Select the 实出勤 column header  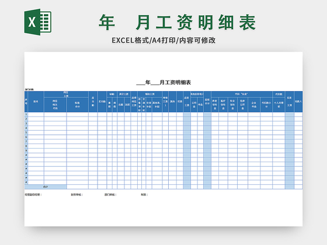point(102,101)
